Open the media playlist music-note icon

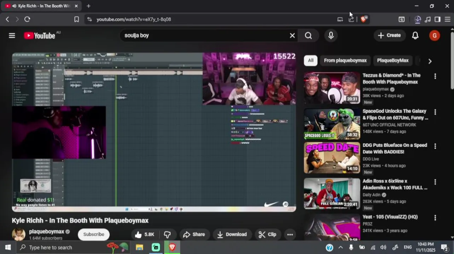click(428, 19)
